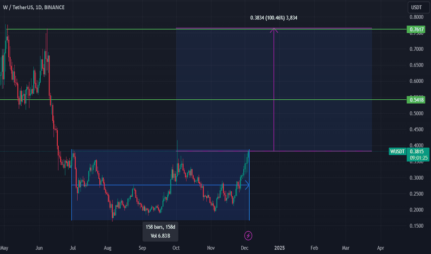This screenshot has height=254, width=431.
Task: Click the Apr label on time axis
Action: (x=381, y=248)
